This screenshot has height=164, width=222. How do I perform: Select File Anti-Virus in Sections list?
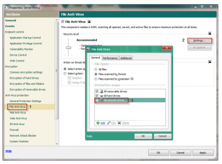[18, 107]
